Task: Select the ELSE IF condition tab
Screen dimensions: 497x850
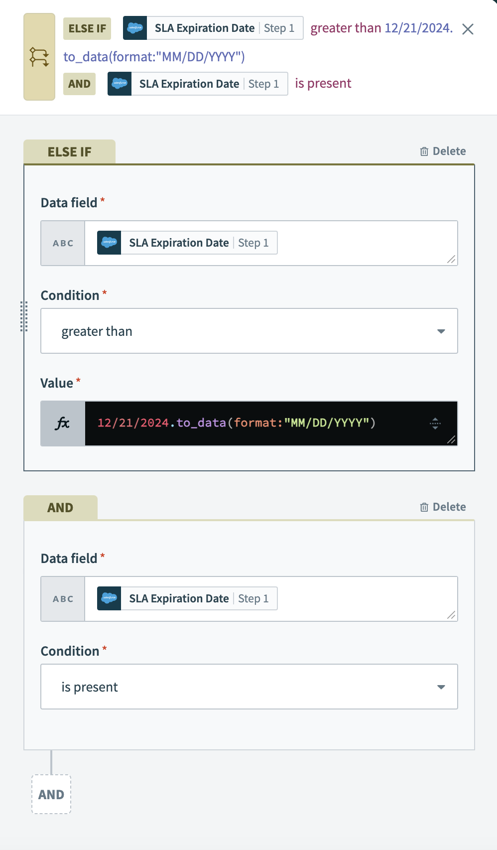Action: (70, 152)
